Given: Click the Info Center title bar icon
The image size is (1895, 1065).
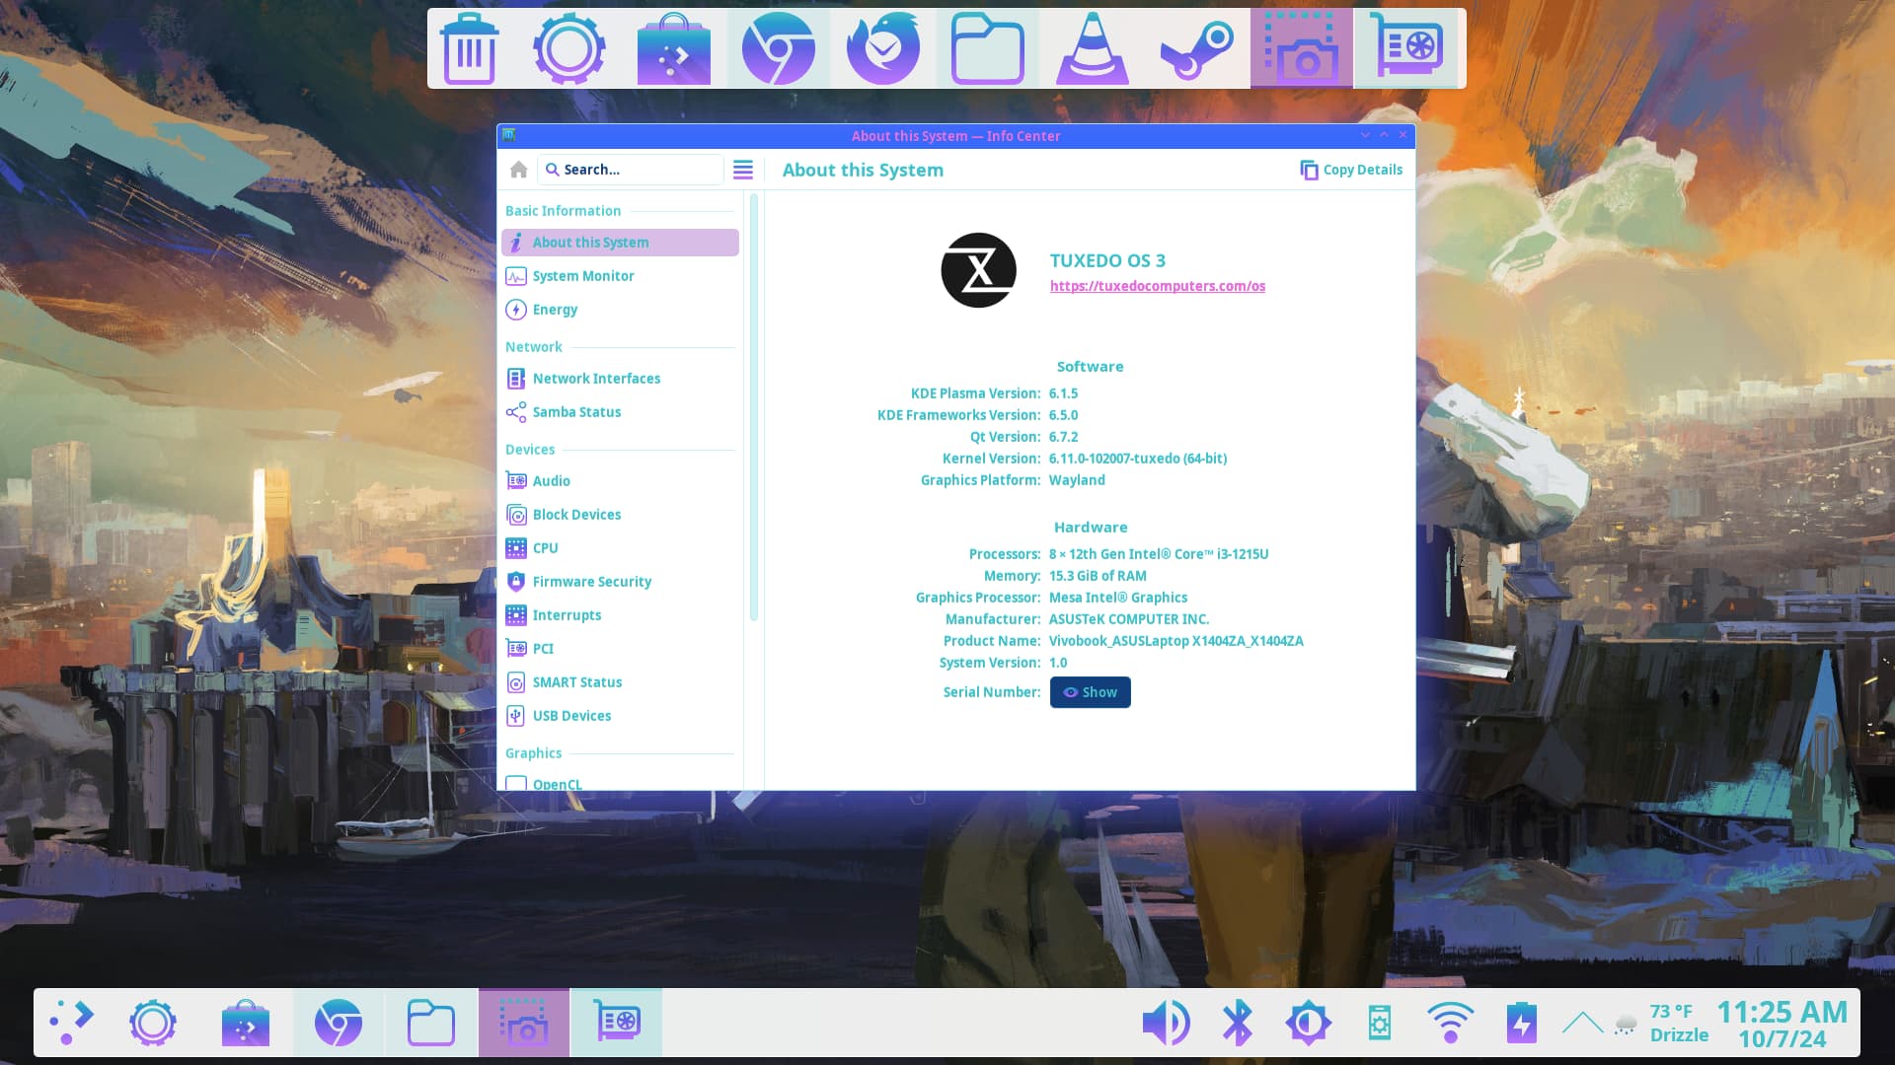Looking at the screenshot, I should (x=509, y=135).
